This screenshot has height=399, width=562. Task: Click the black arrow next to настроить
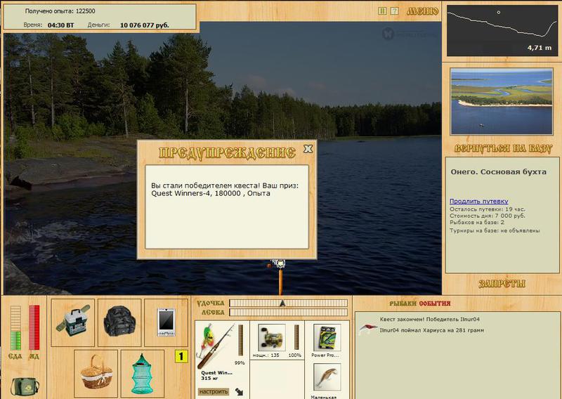click(x=239, y=392)
